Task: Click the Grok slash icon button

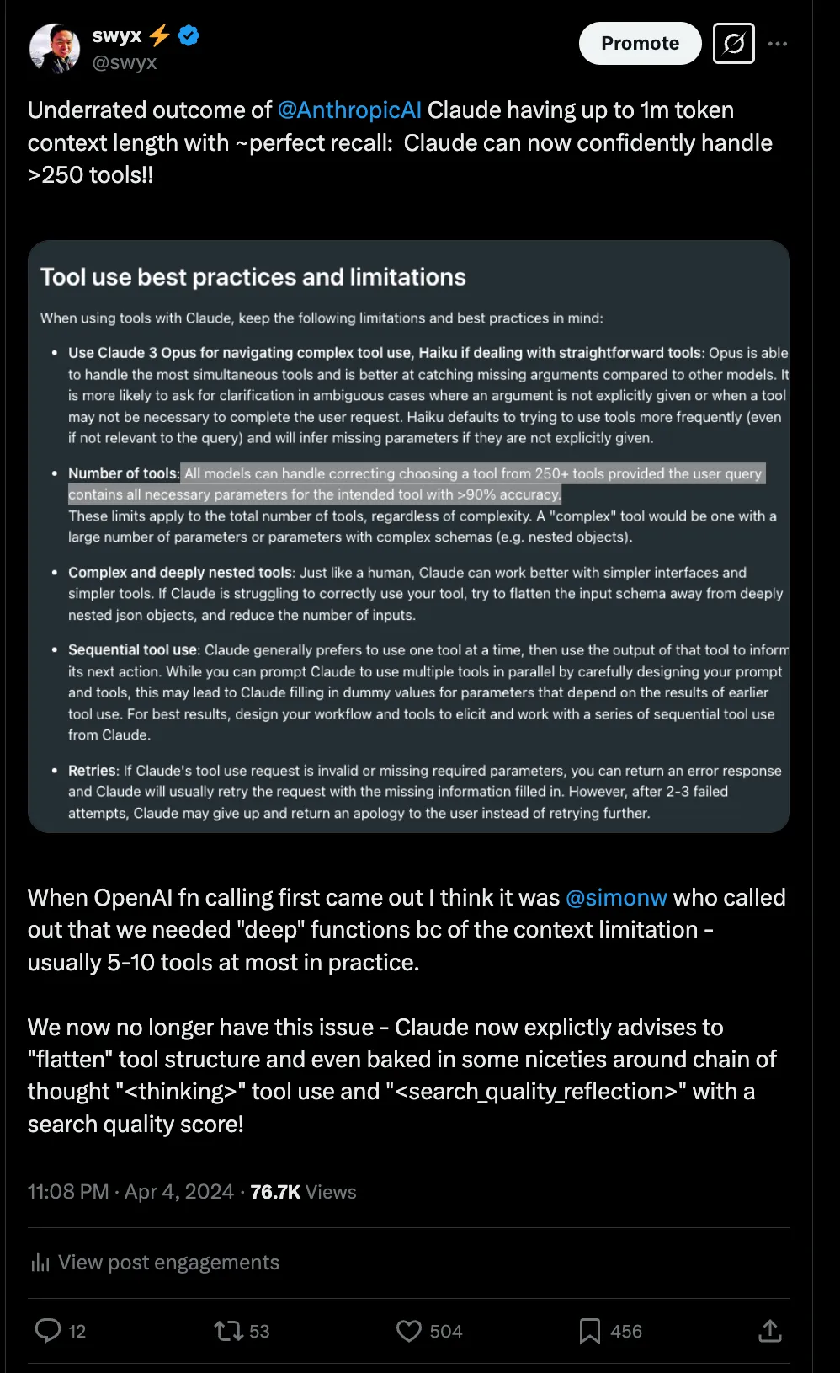Action: tap(733, 43)
